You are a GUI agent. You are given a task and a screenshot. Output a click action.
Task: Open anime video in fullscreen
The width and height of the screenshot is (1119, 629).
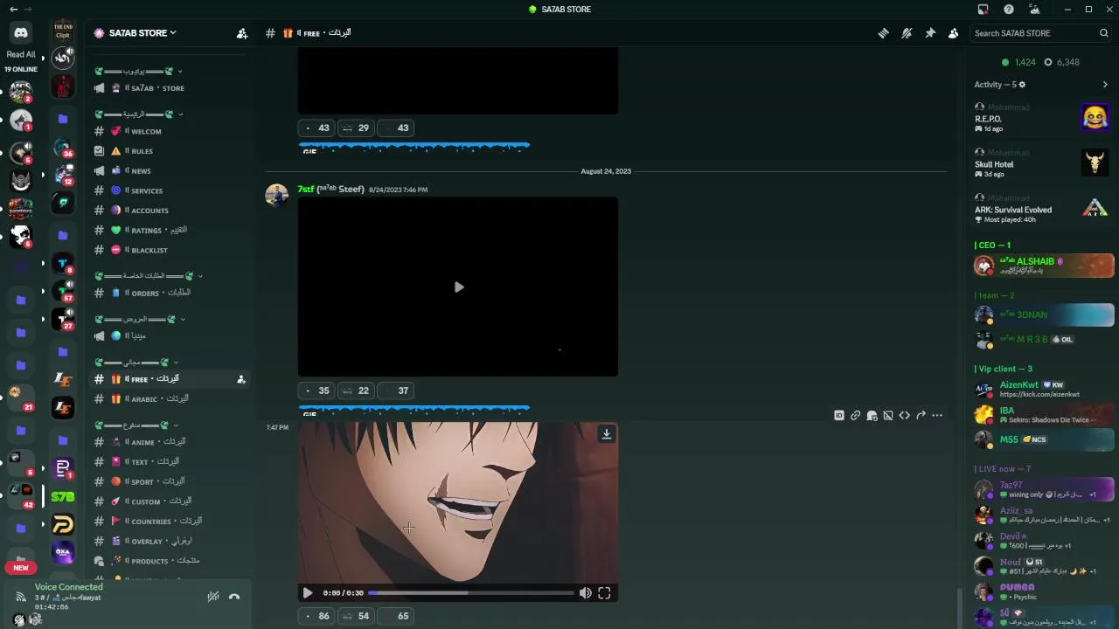coord(604,593)
